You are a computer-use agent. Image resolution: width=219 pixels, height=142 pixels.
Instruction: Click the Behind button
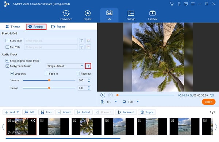pos(83,112)
